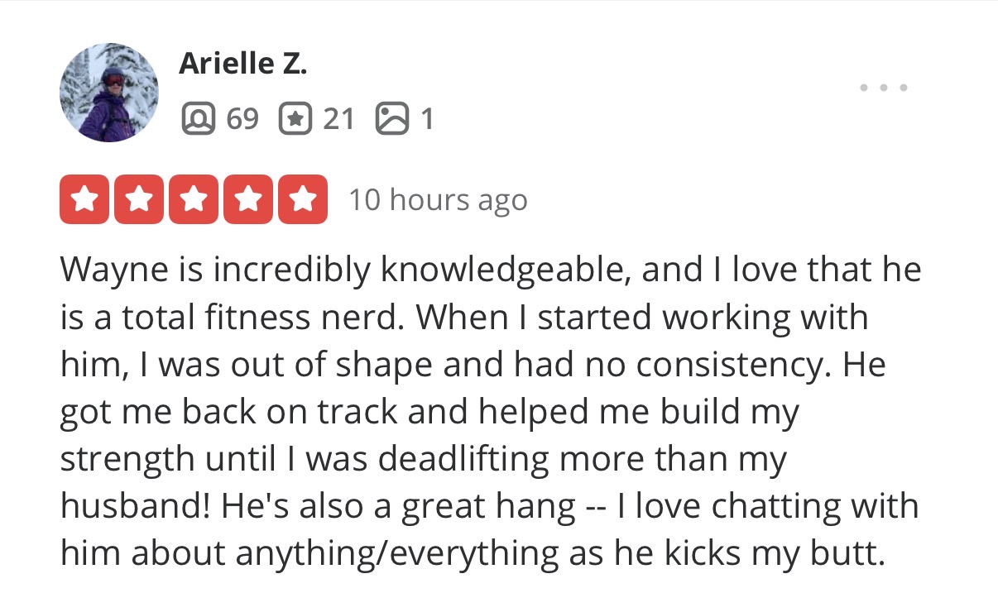Click the friend count 69

click(242, 120)
